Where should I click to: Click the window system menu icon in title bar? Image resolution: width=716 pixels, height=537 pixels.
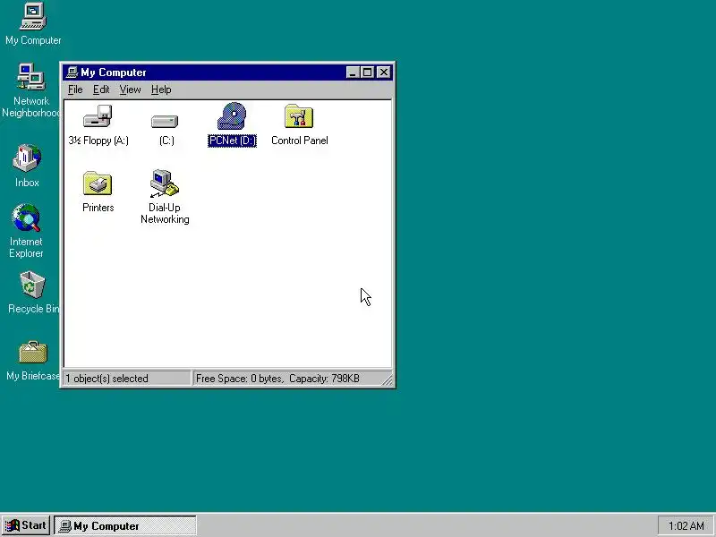(x=72, y=72)
